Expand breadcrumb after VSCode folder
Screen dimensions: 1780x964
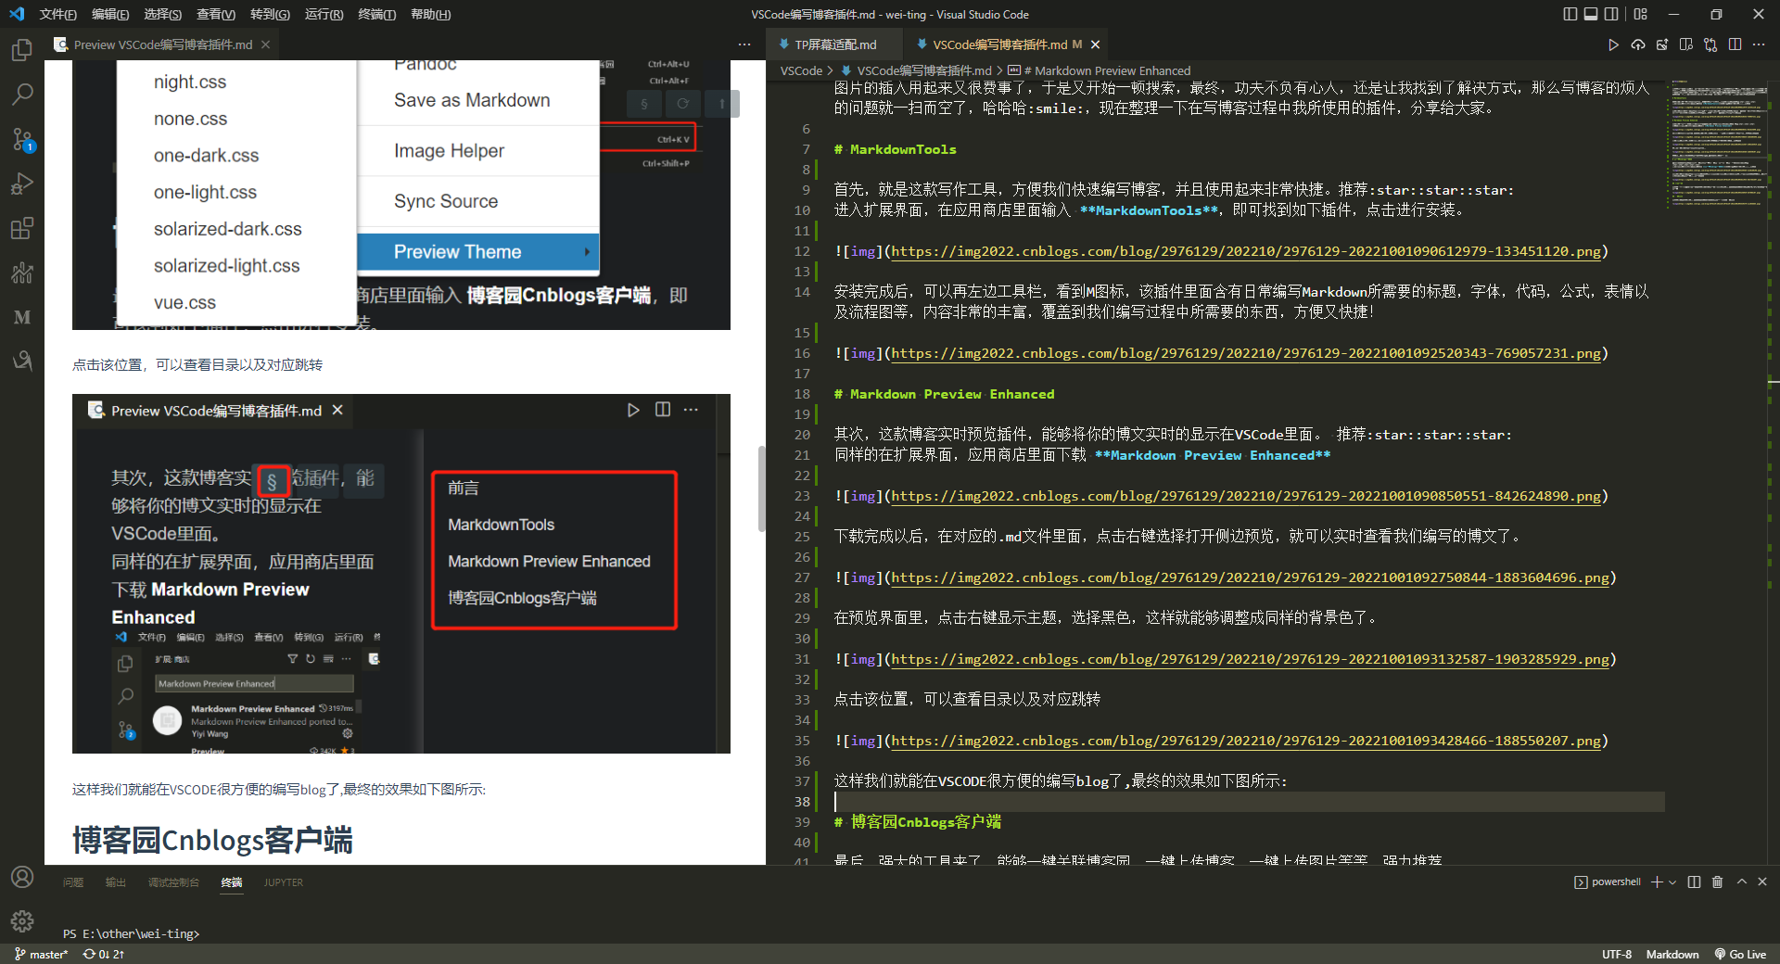tap(832, 70)
